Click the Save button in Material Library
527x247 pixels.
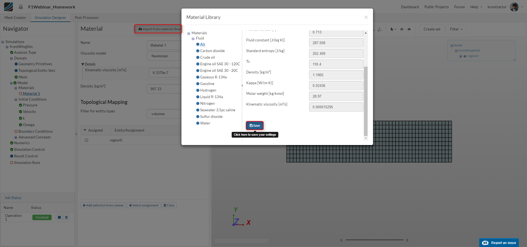coord(255,126)
